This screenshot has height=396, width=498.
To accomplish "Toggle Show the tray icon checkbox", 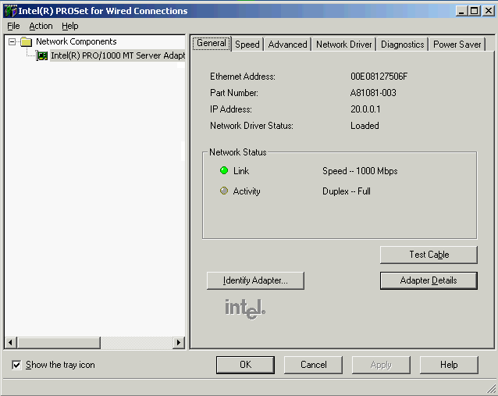I will point(16,365).
